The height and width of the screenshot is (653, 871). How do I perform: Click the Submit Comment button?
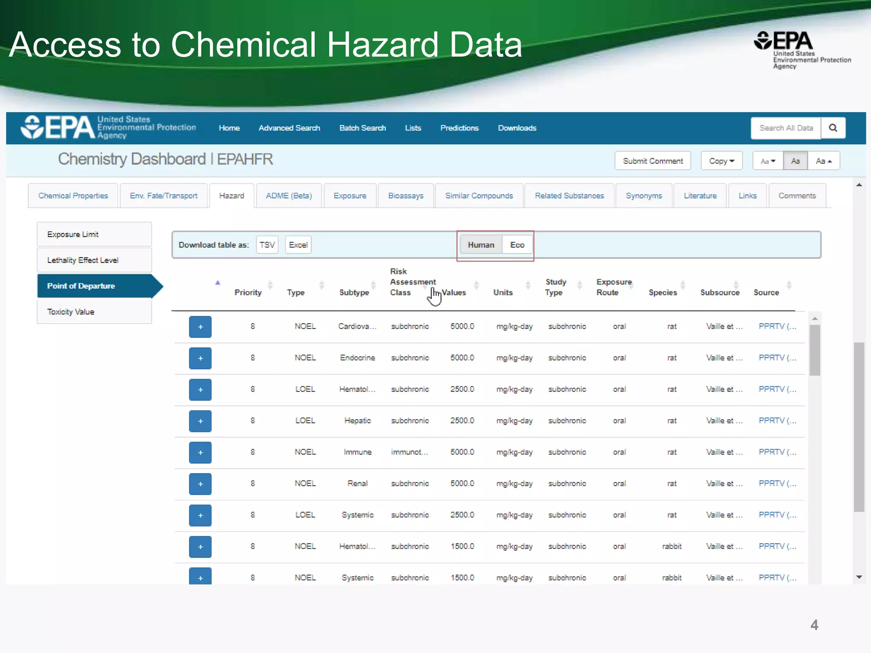click(653, 161)
